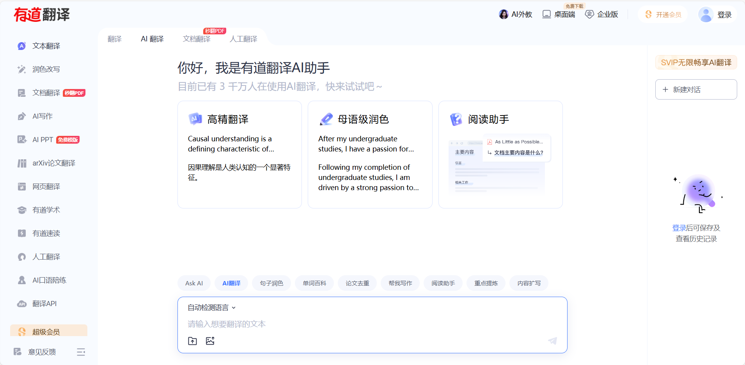Viewport: 745px width, 365px height.
Task: Click the 开通会员 button
Action: click(x=663, y=14)
